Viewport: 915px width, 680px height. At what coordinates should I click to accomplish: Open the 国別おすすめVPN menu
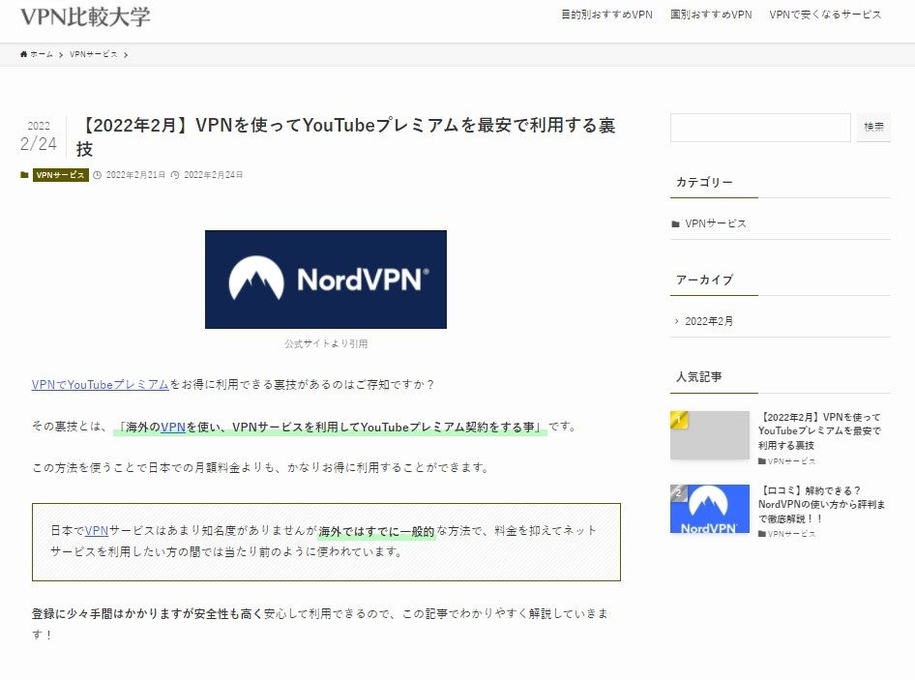coord(711,15)
